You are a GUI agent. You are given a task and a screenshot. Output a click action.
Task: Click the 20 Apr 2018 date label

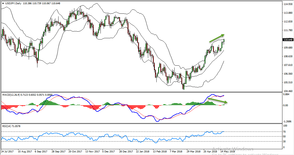tap(210, 151)
